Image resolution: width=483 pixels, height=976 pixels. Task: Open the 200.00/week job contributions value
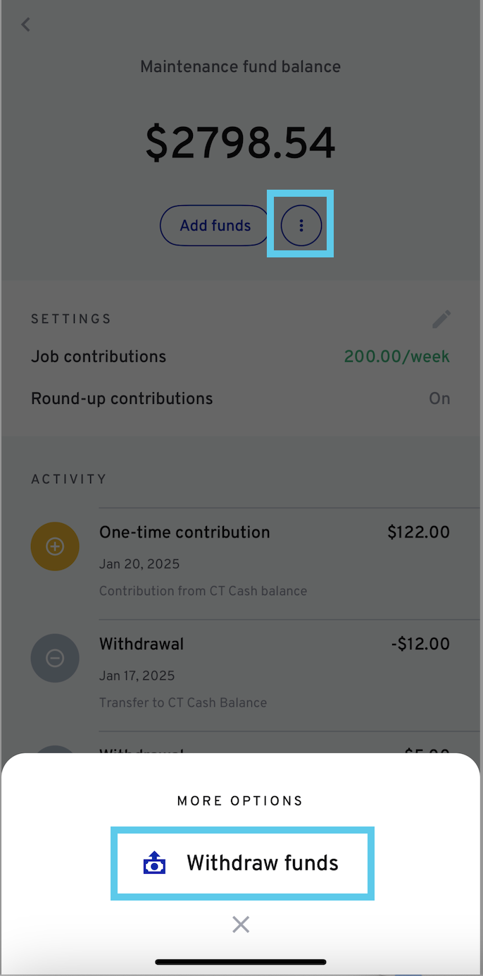(x=397, y=356)
